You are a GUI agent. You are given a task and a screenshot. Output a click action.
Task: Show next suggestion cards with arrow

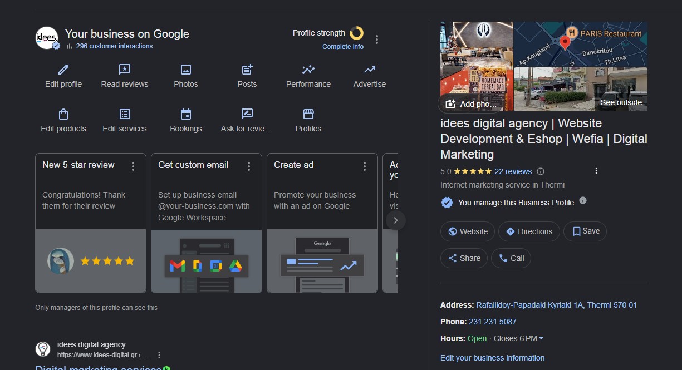[396, 220]
